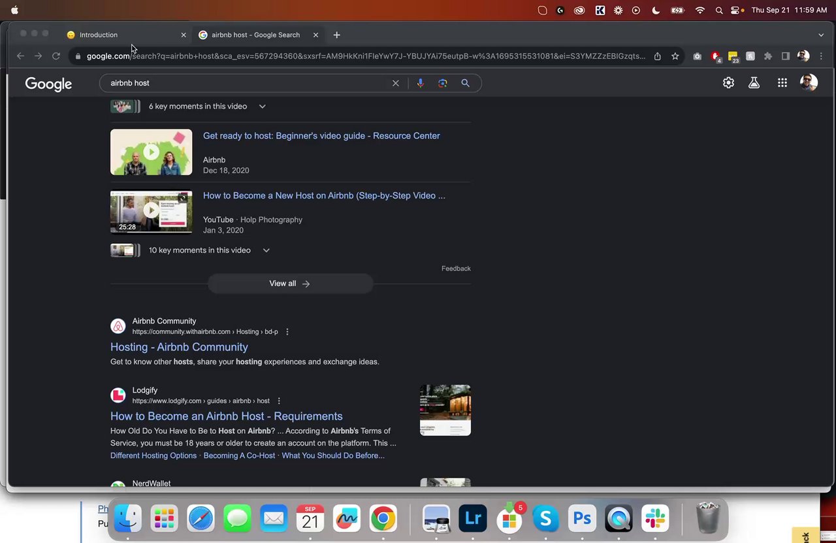
Task: Open Slack from the Dock
Action: click(655, 519)
